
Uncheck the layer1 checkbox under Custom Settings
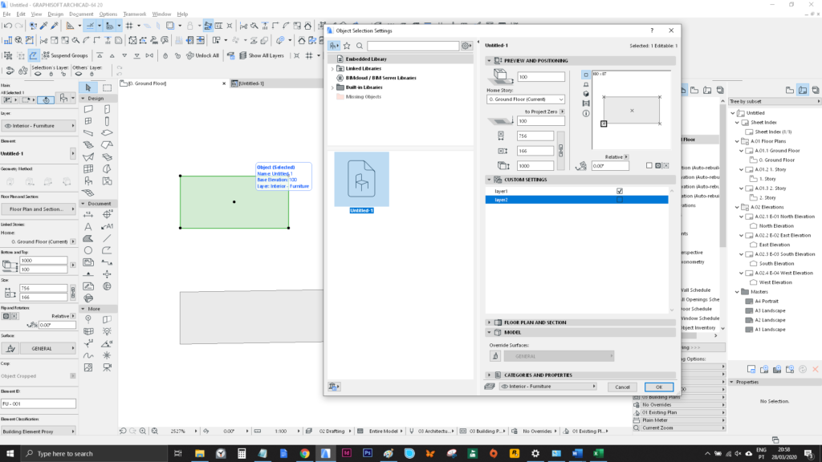(x=620, y=191)
